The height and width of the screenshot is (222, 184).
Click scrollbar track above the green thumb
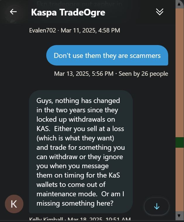tap(180, 73)
